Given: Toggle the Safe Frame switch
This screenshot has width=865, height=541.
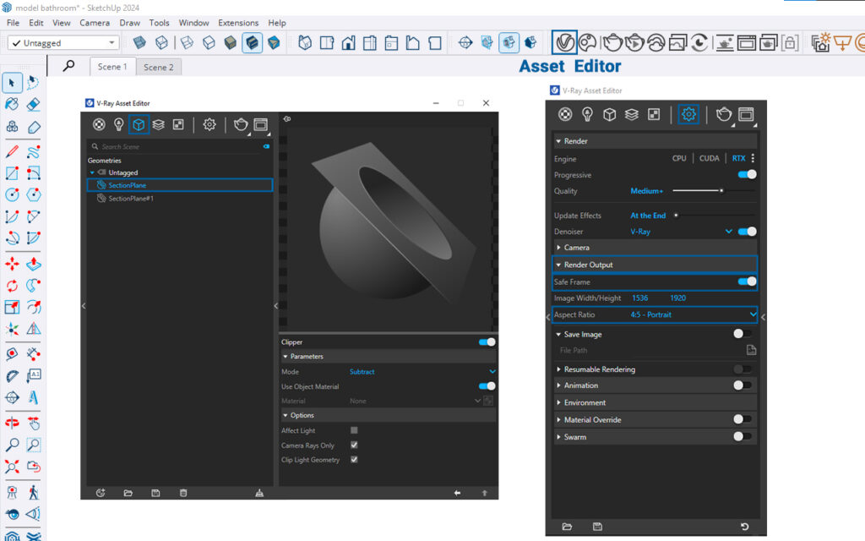Looking at the screenshot, I should coord(746,282).
